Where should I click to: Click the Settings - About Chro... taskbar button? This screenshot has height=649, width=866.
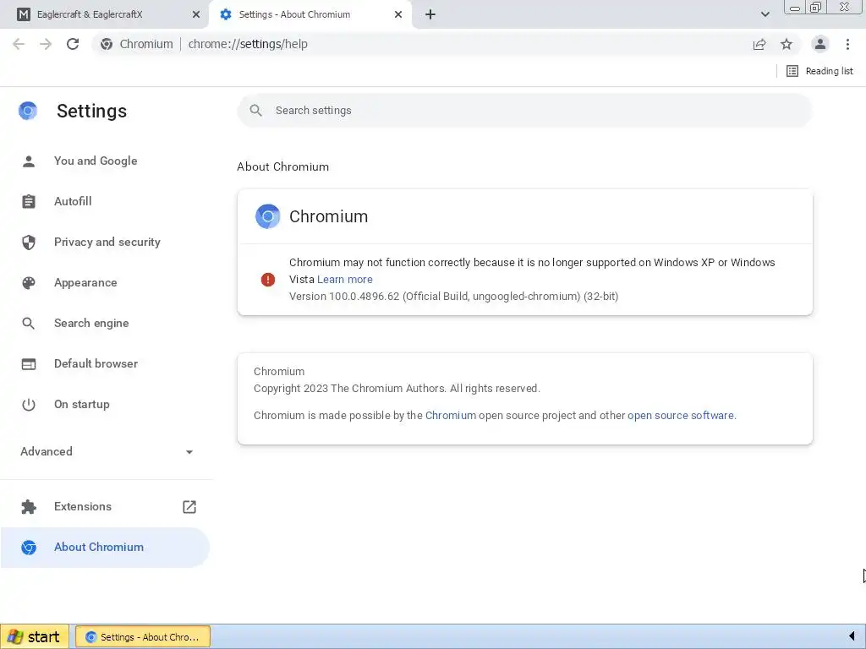(142, 637)
